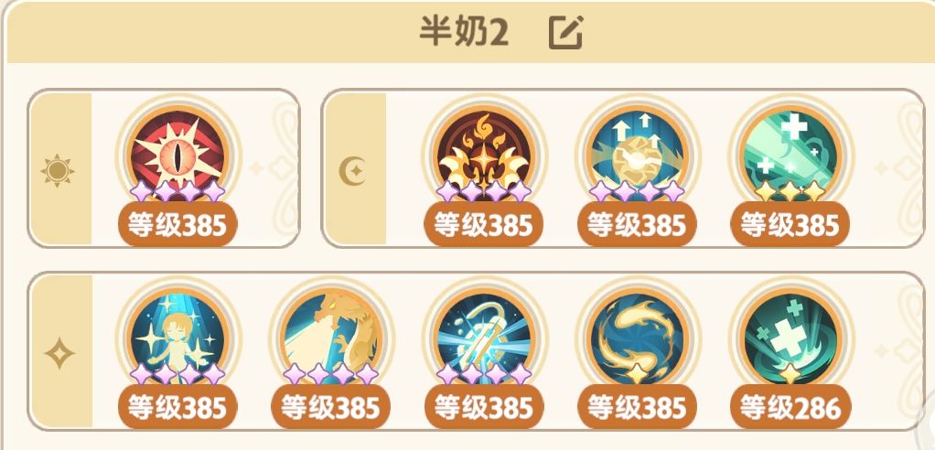Select the swirling golden fish skill icon

[x=637, y=337]
